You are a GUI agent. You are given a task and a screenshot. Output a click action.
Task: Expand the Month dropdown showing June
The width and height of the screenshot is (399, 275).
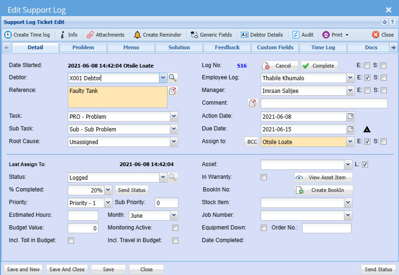[174, 215]
